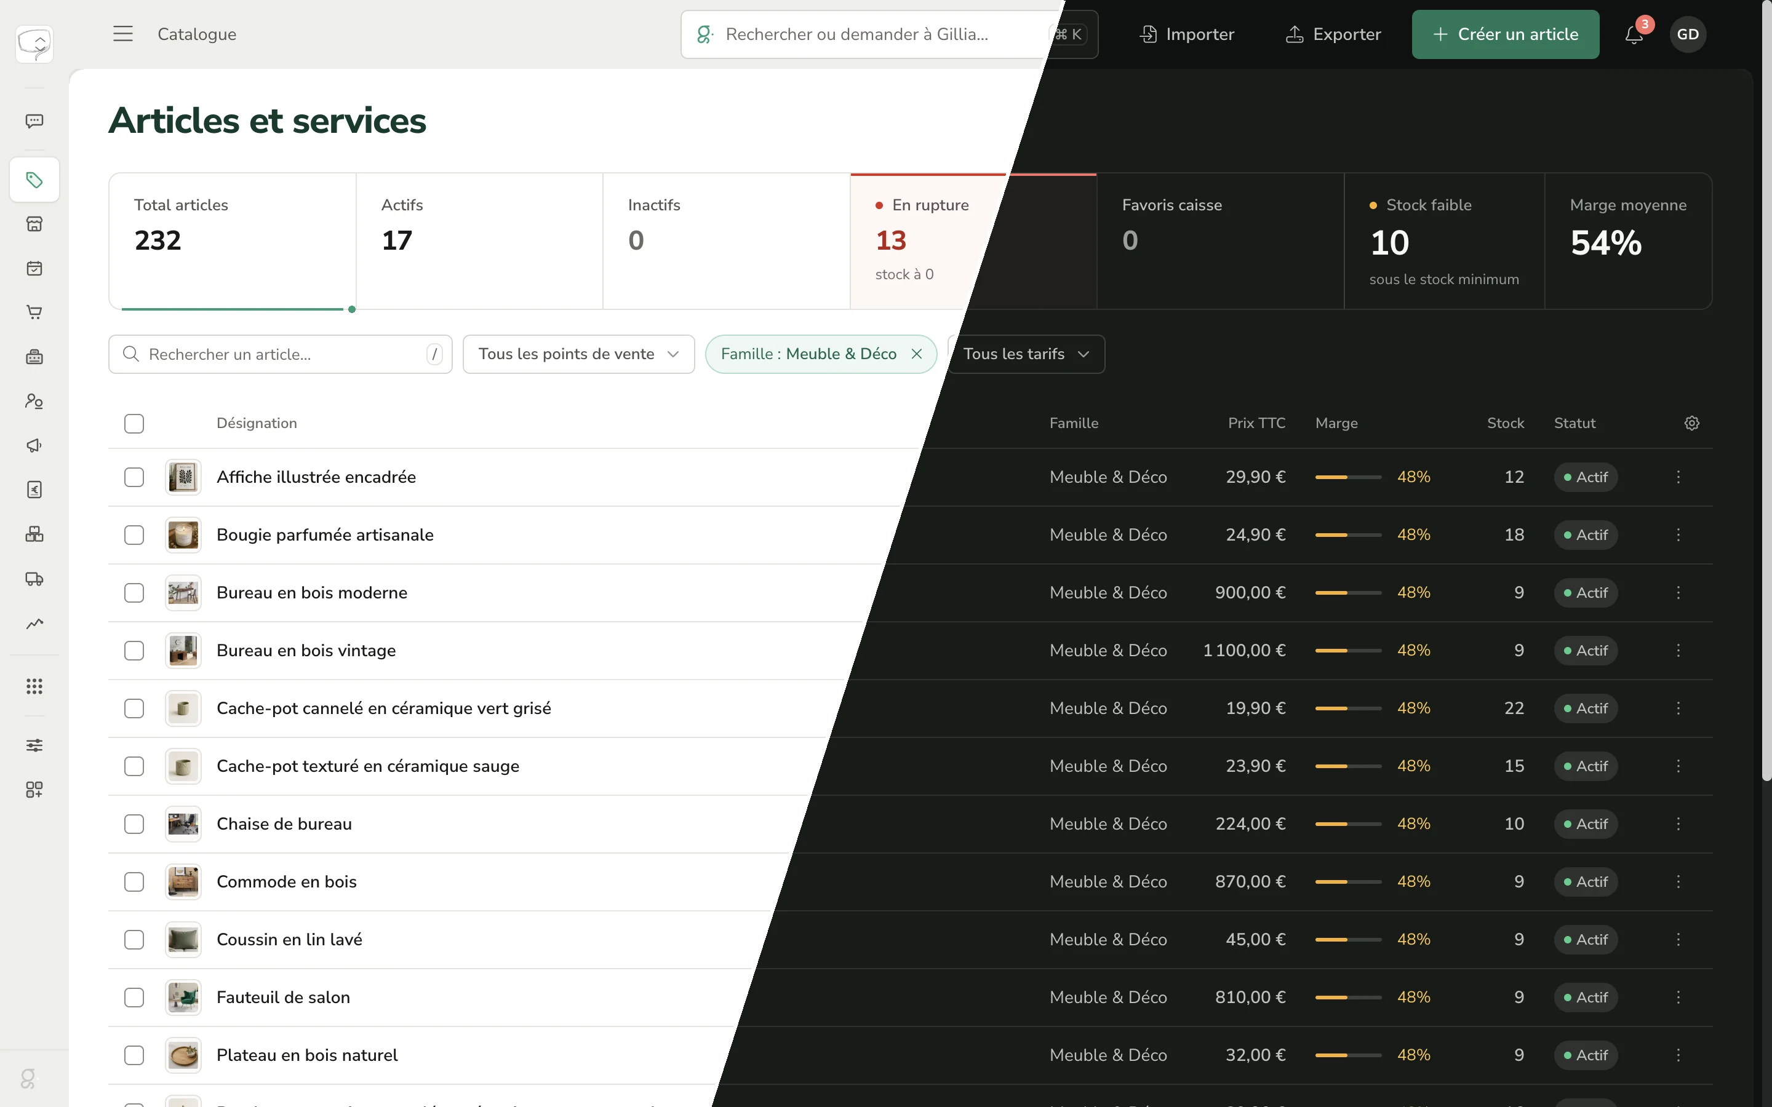Open row actions for Plateau en bois naturel

[1678, 1056]
